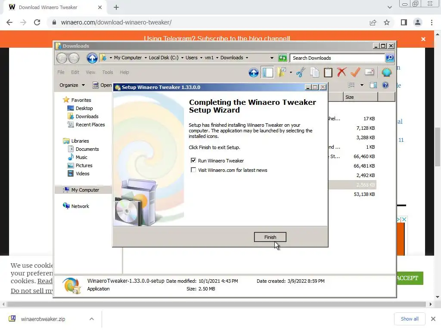Click the explorer Back navigation button
This screenshot has height=330, width=441.
tap(62, 58)
